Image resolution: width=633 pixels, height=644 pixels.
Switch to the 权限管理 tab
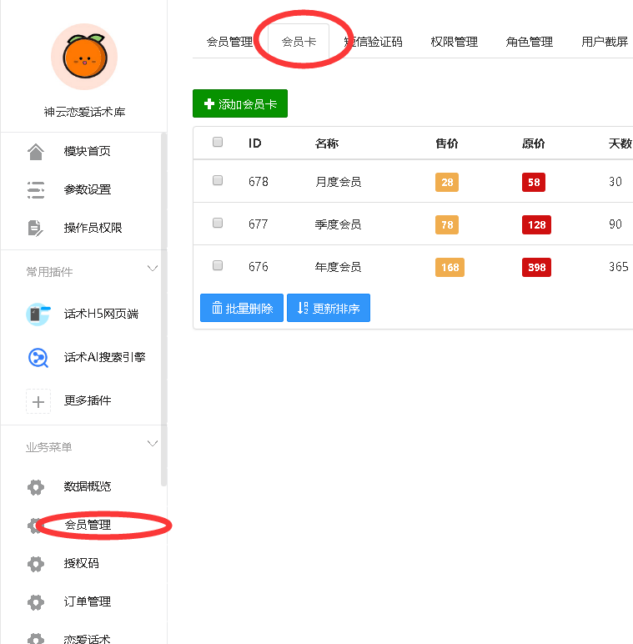(454, 42)
